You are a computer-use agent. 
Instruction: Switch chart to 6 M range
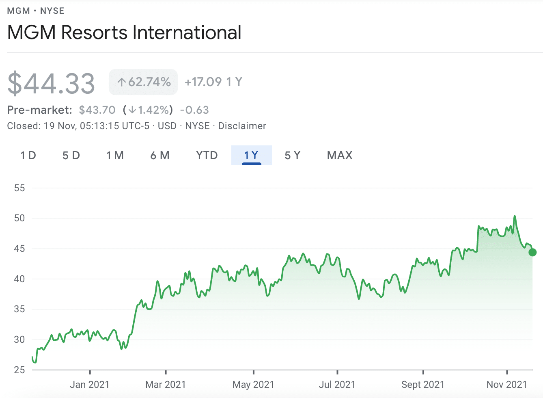click(x=159, y=155)
